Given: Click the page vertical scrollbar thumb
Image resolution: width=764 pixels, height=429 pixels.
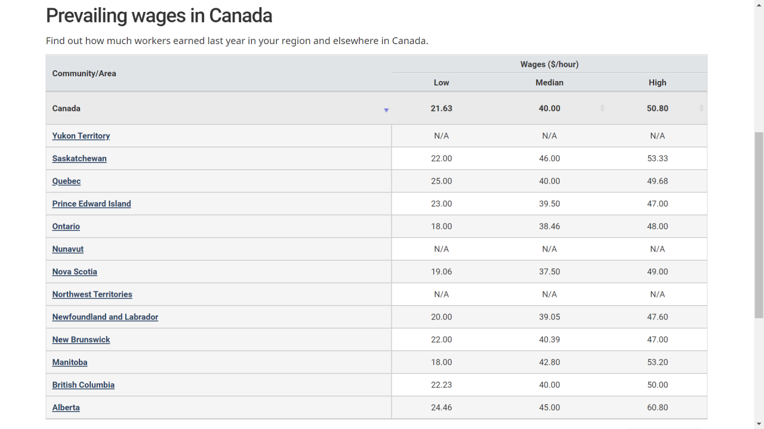Looking at the screenshot, I should [x=759, y=225].
